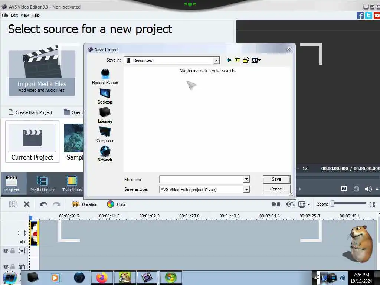Open the audio mixer icon
Image resolution: width=380 pixels, height=285 pixels.
[x=290, y=204]
